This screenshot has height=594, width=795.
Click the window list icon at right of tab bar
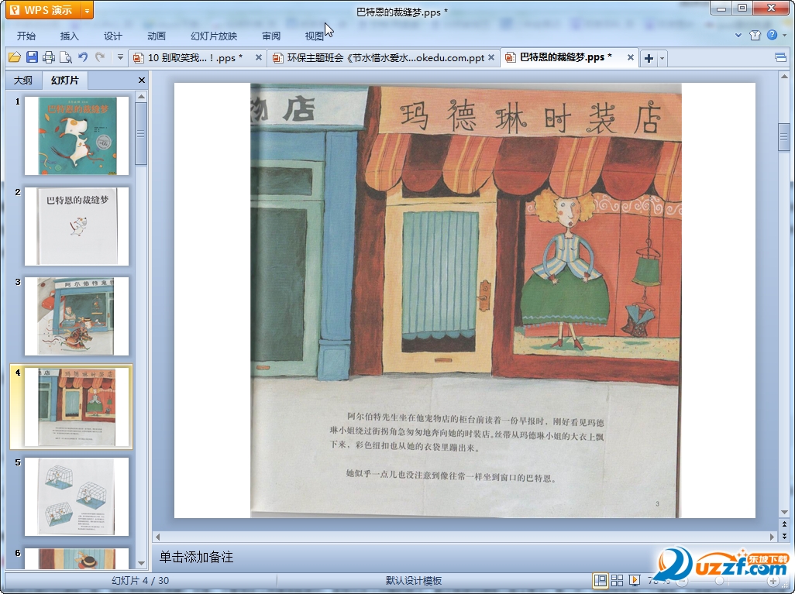(781, 58)
